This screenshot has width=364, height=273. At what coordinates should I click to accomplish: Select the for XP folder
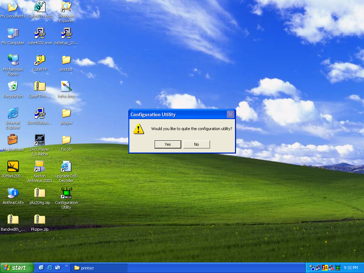[66, 143]
